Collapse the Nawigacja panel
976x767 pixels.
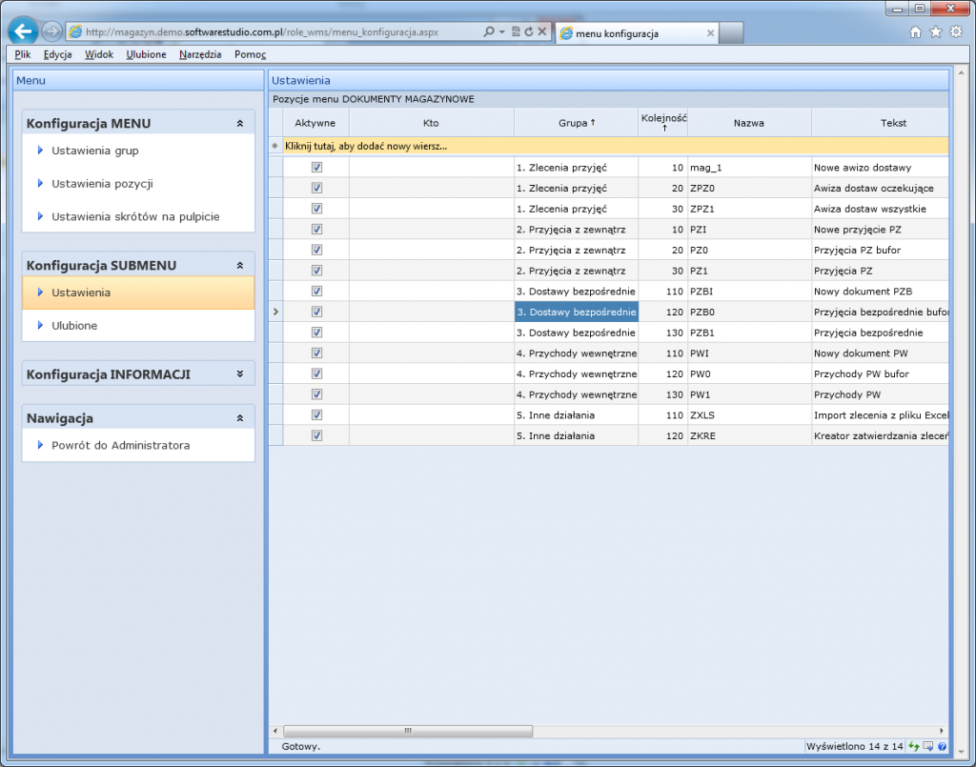240,418
